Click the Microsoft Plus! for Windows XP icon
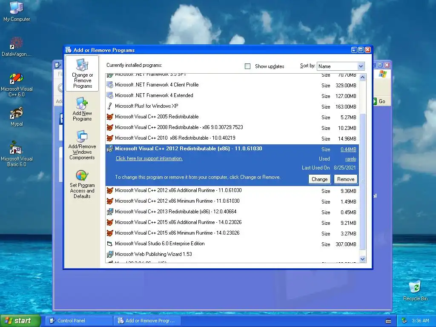This screenshot has width=436, height=327. coord(110,106)
